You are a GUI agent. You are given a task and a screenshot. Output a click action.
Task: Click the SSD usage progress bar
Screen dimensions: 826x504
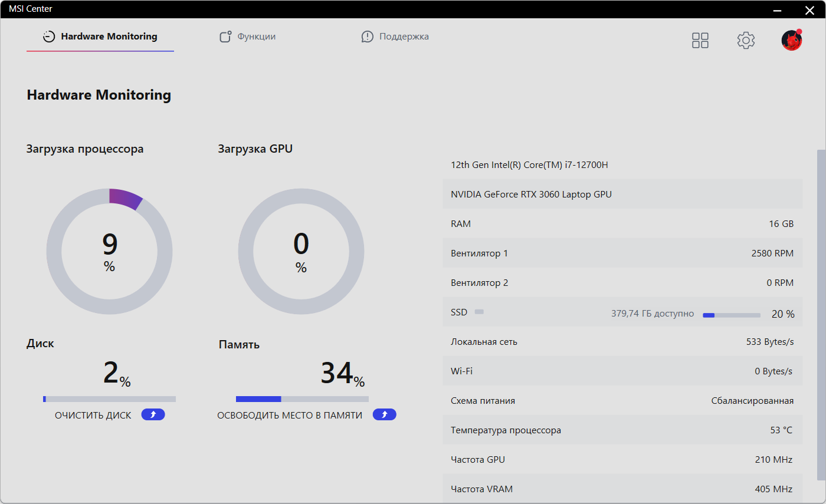point(732,315)
